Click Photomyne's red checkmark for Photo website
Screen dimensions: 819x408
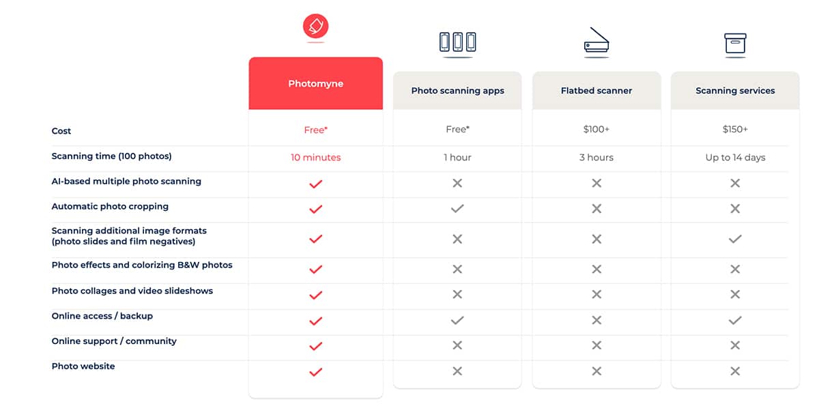315,372
